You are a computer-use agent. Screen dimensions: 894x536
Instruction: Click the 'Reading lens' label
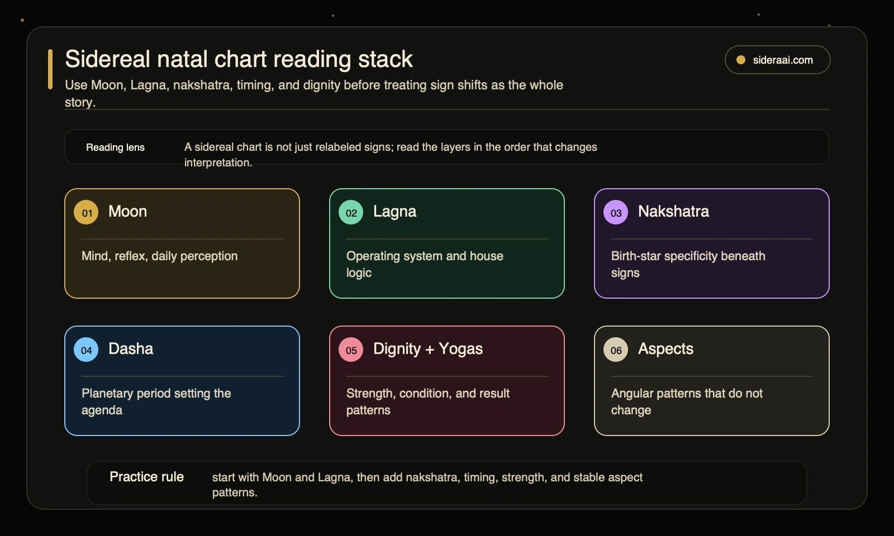115,147
